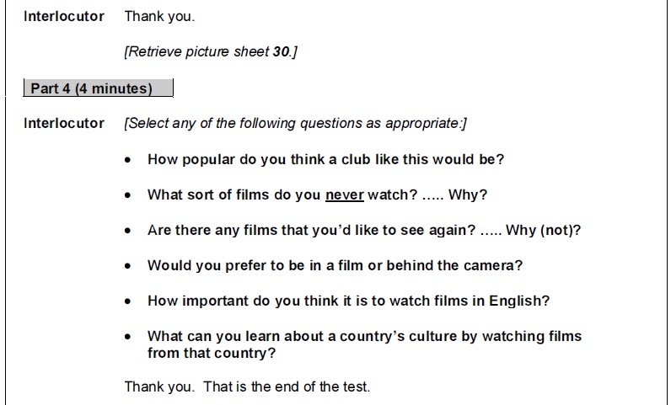Click the 'Select any of the following questions' instruction

295,124
